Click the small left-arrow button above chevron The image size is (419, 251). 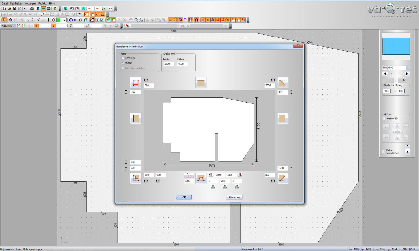(408, 146)
